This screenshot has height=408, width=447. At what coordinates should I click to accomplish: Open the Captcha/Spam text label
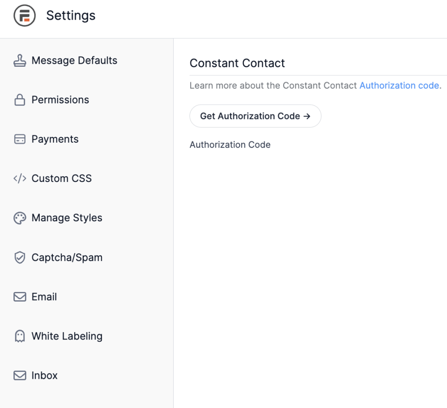(67, 257)
